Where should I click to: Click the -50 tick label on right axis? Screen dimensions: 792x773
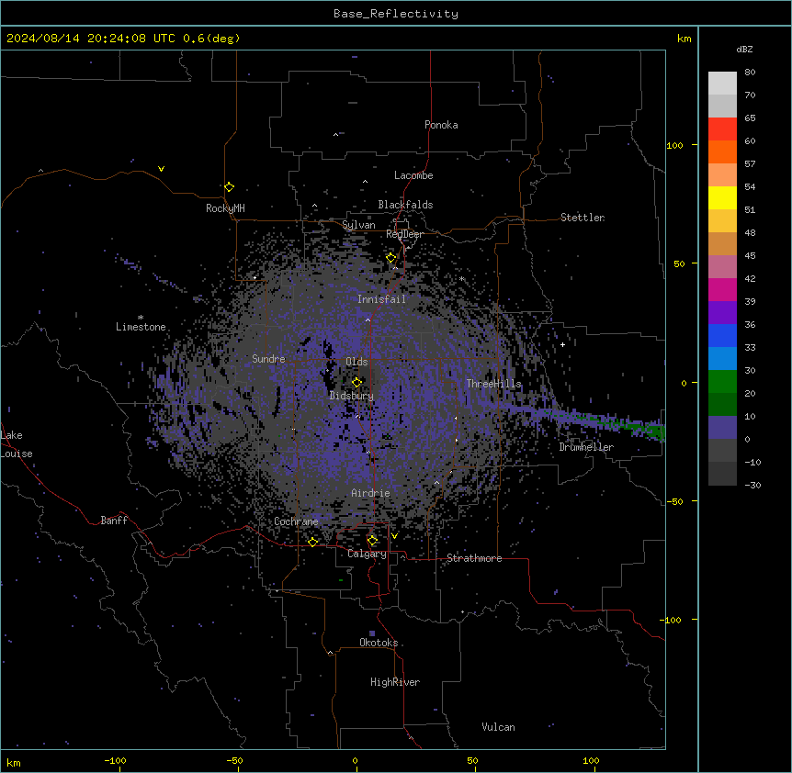tap(674, 501)
